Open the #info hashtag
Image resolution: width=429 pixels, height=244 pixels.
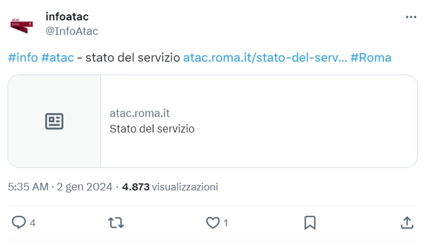[22, 57]
